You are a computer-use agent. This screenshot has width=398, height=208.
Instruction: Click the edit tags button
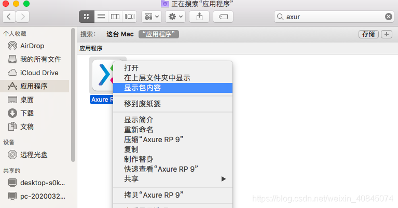[223, 17]
